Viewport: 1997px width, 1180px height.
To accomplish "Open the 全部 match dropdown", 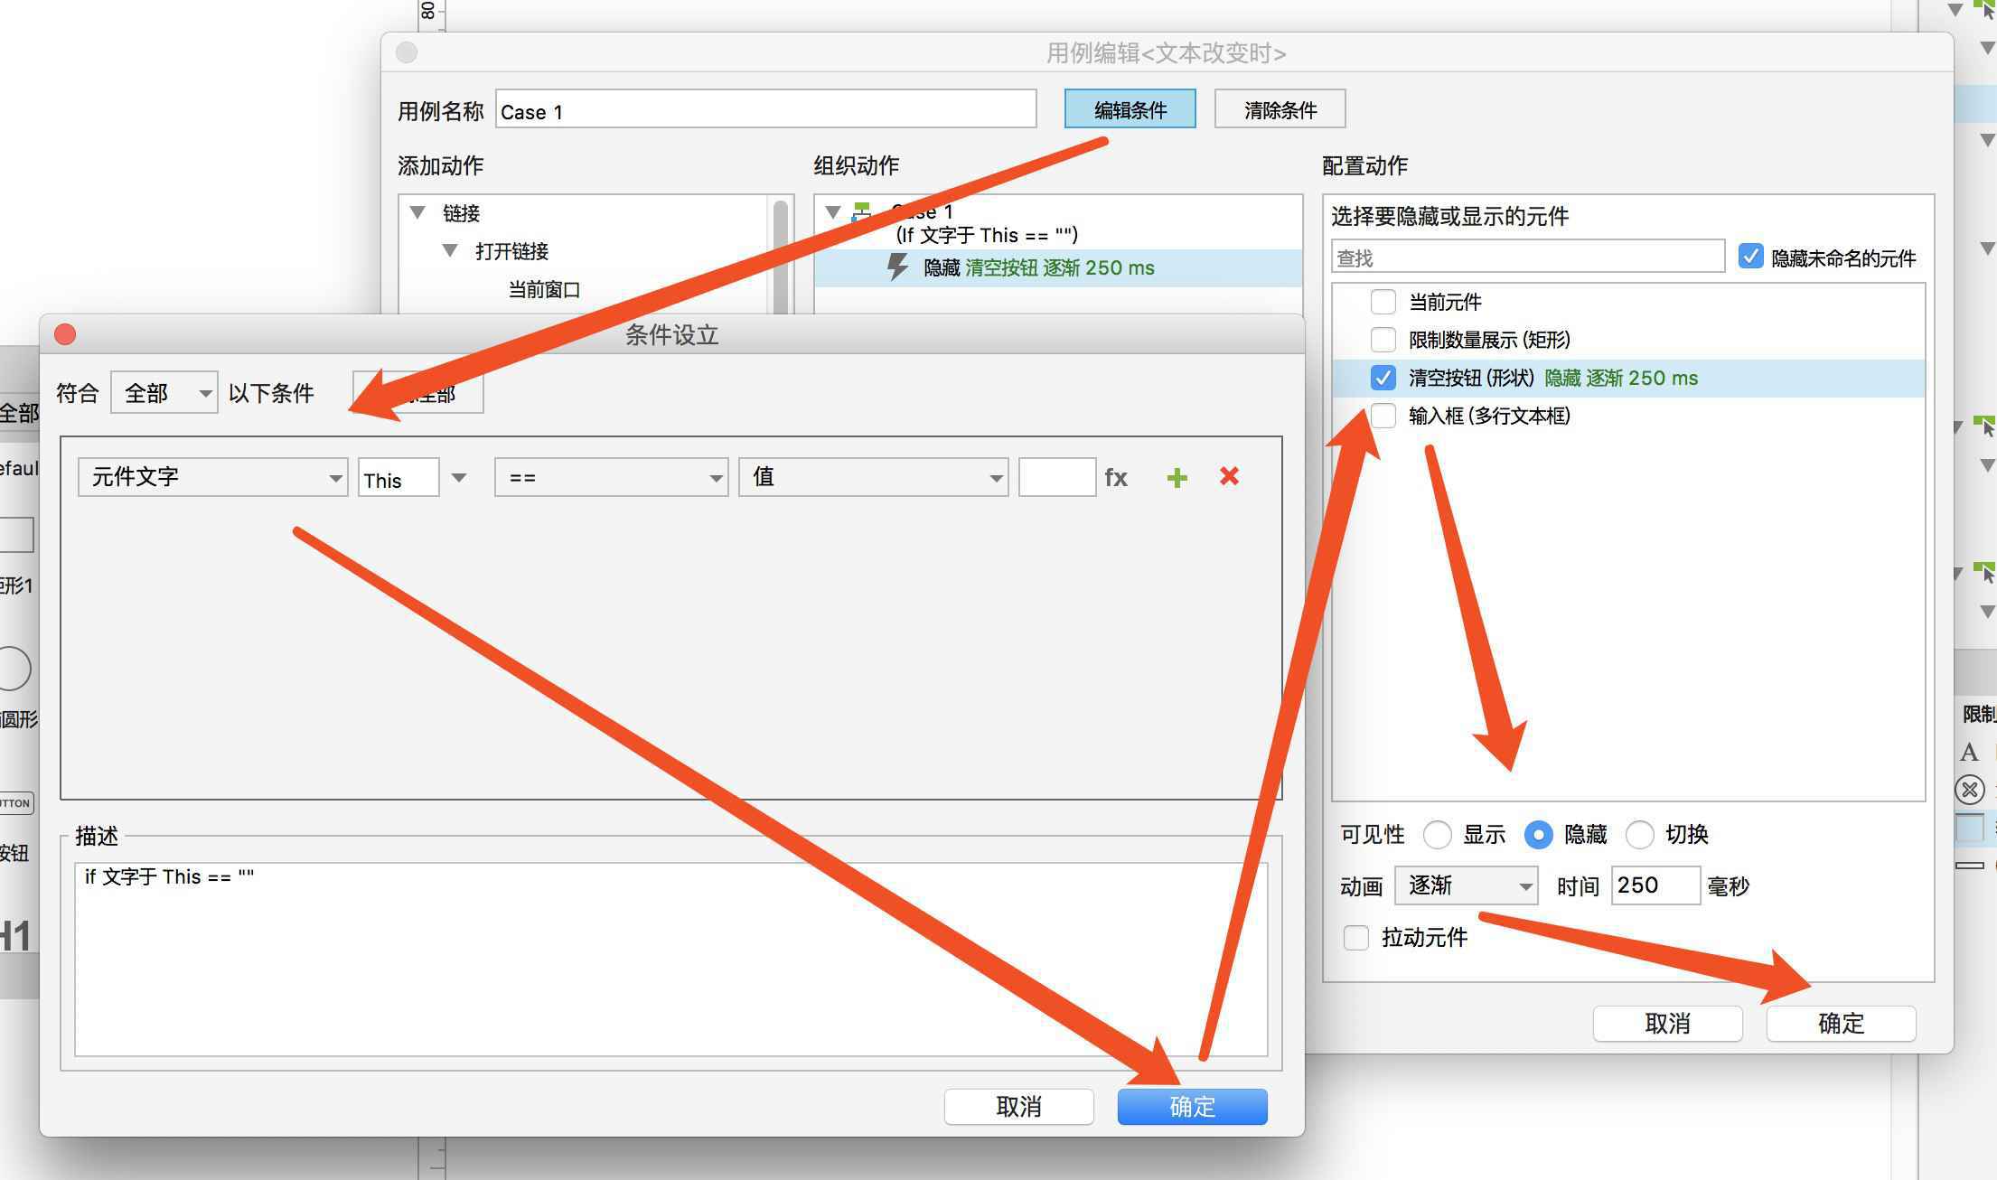I will point(164,393).
